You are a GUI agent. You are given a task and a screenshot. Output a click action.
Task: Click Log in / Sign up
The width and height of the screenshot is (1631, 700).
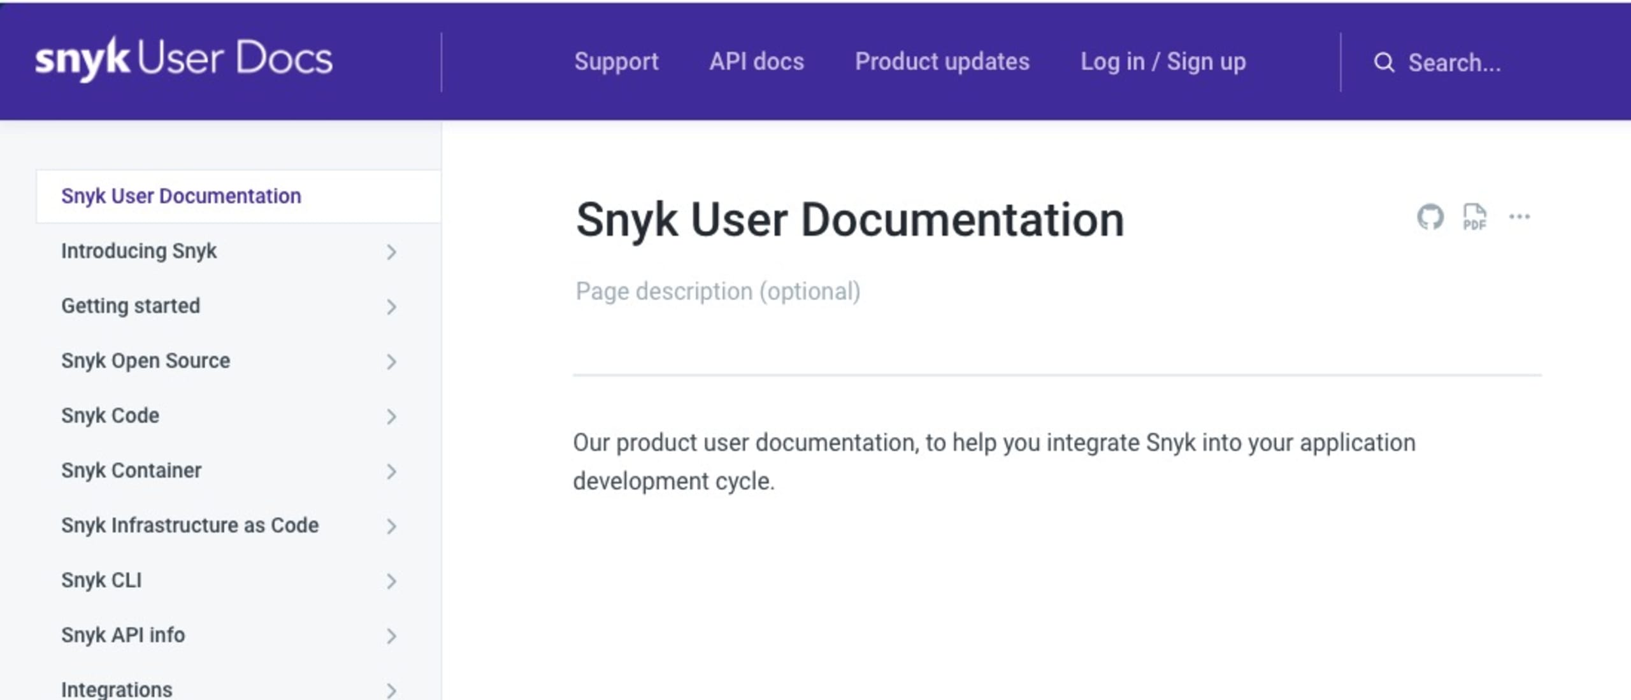[1163, 62]
